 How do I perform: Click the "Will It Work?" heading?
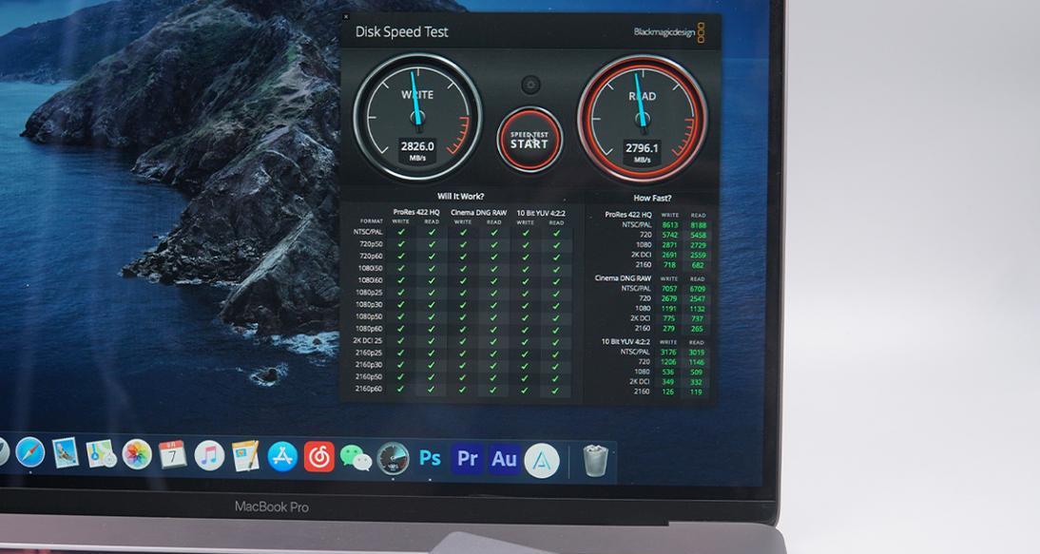tap(460, 196)
